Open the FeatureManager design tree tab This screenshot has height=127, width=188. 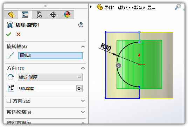[11, 15]
